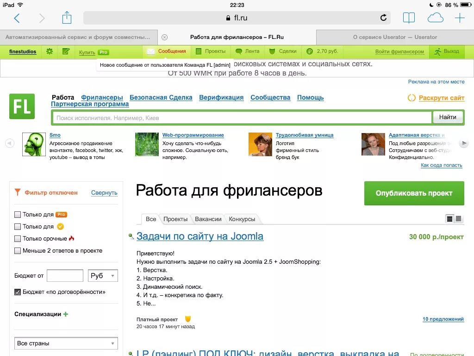Click the Найти search button
Image resolution: width=474 pixels, height=356 pixels.
pos(448,117)
